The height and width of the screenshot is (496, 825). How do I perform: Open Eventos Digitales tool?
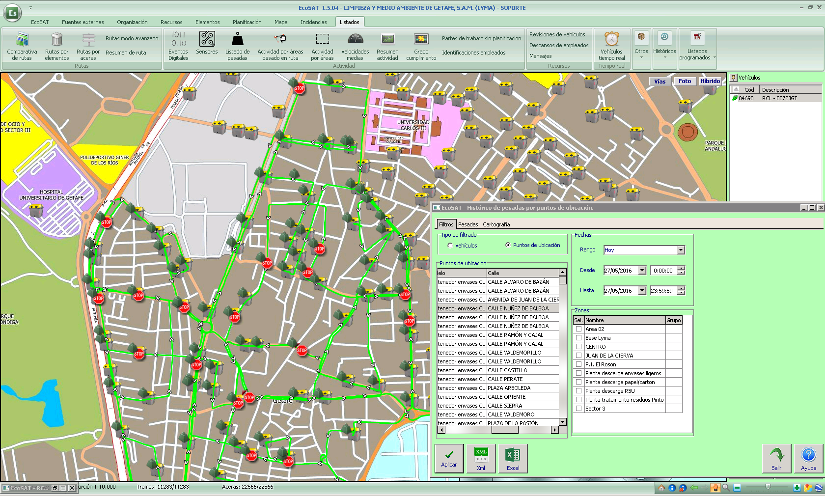point(178,46)
